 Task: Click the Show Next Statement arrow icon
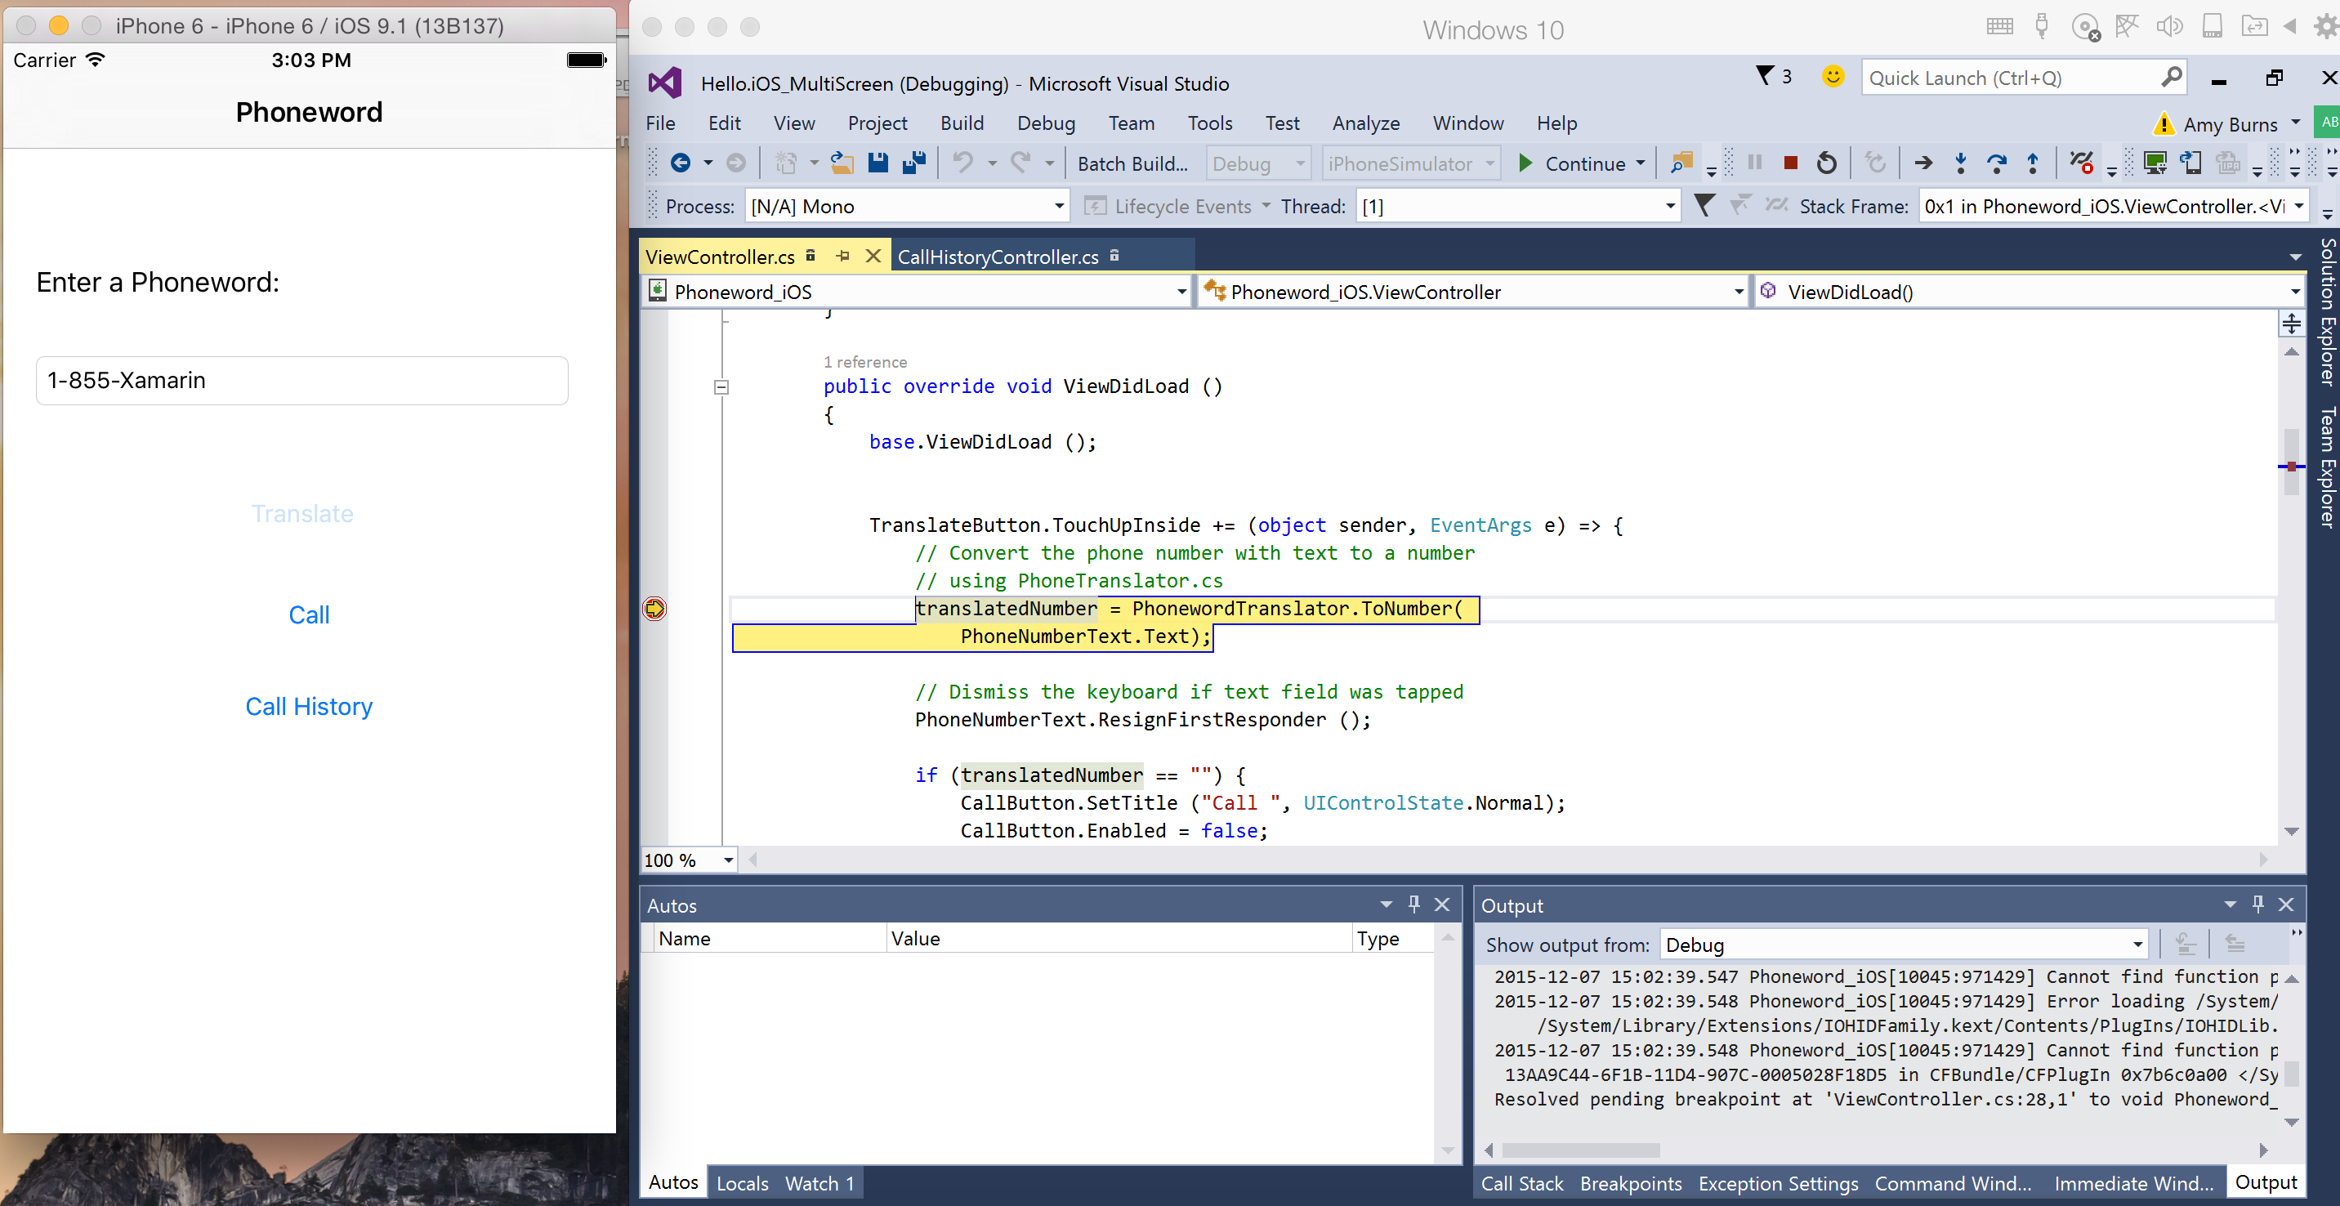1923,163
